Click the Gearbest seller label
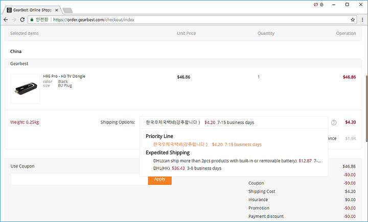This screenshot has width=368, height=222. pos(19,63)
